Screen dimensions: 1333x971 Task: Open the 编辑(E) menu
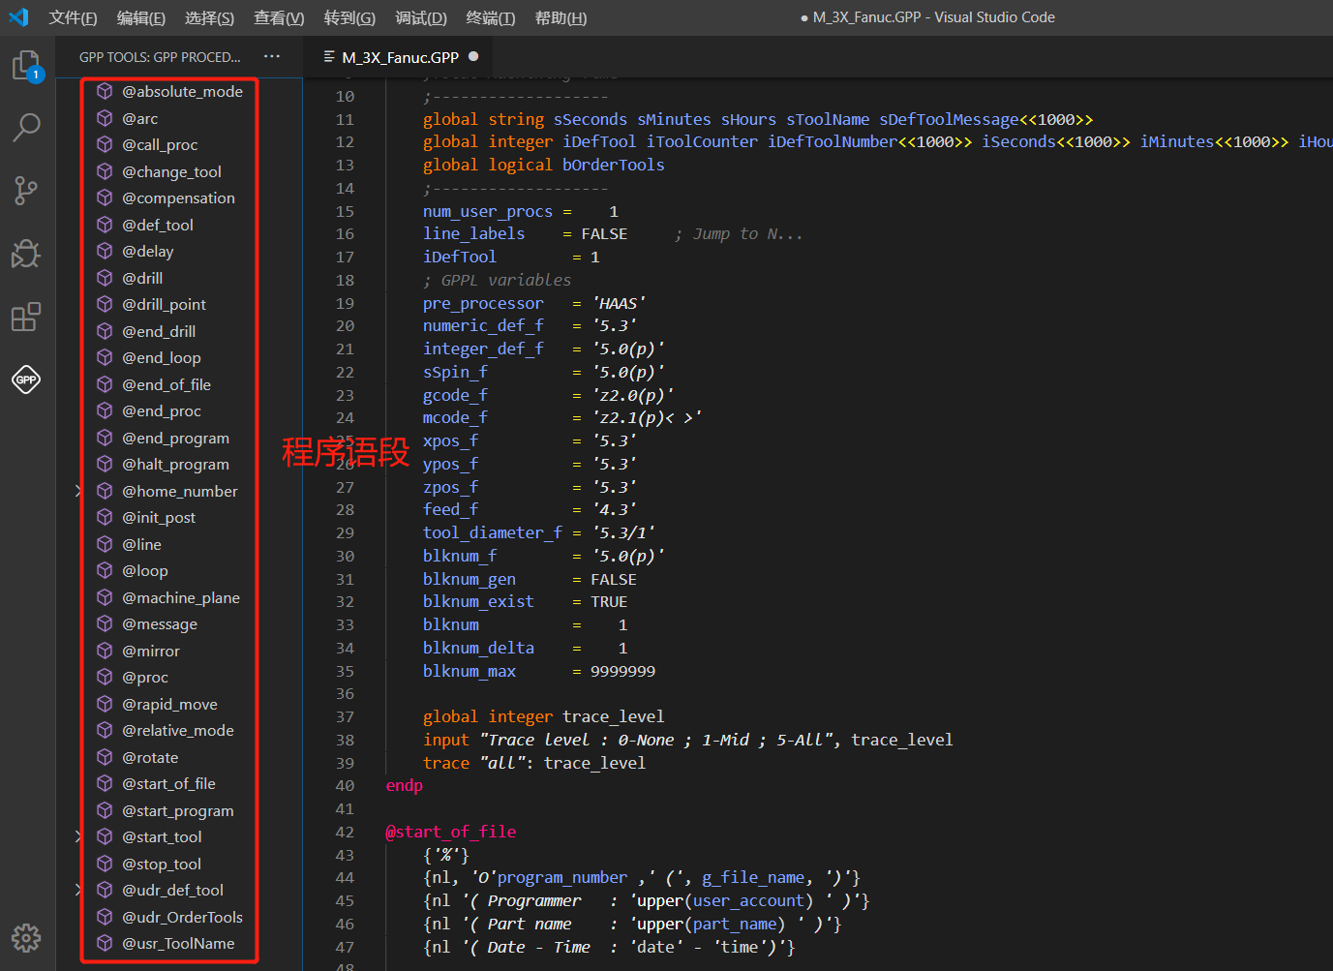click(x=141, y=17)
